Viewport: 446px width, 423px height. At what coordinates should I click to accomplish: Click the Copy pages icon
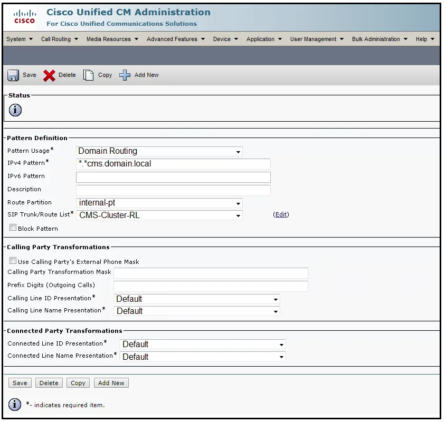tap(88, 75)
